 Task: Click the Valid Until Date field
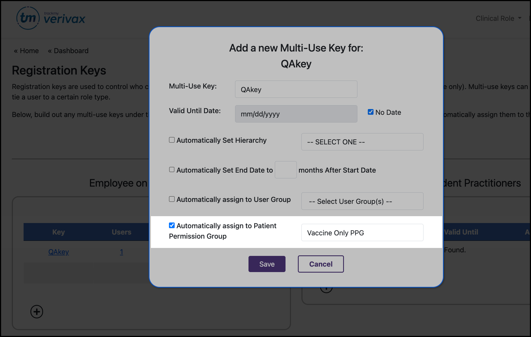(x=296, y=114)
